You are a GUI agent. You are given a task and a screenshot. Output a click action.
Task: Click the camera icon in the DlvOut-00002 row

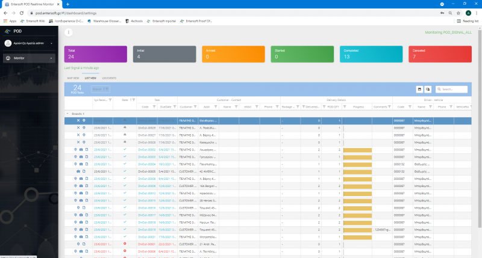81,150
